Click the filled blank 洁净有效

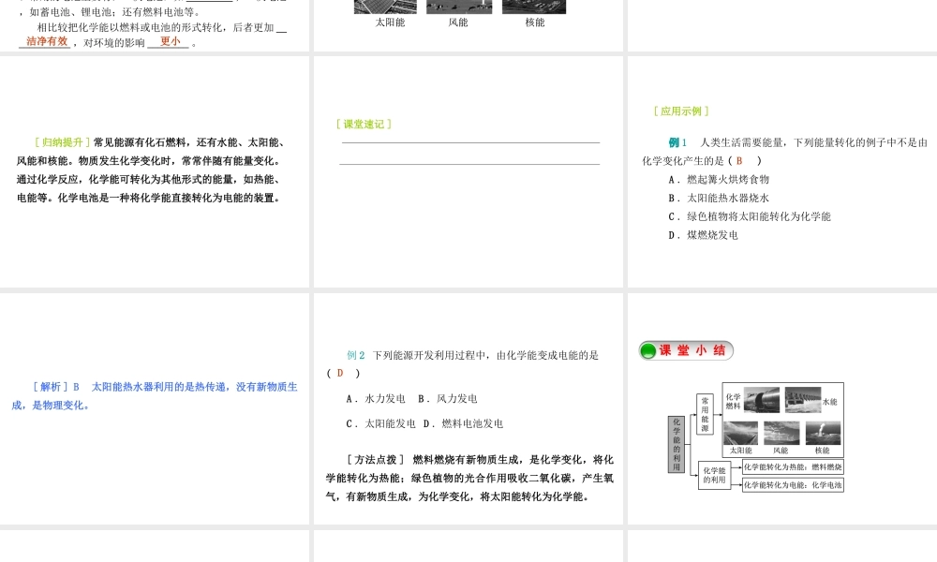[x=47, y=41]
